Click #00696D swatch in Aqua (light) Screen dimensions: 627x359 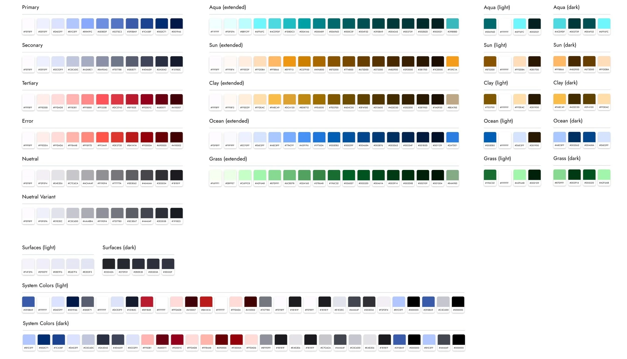(x=490, y=24)
